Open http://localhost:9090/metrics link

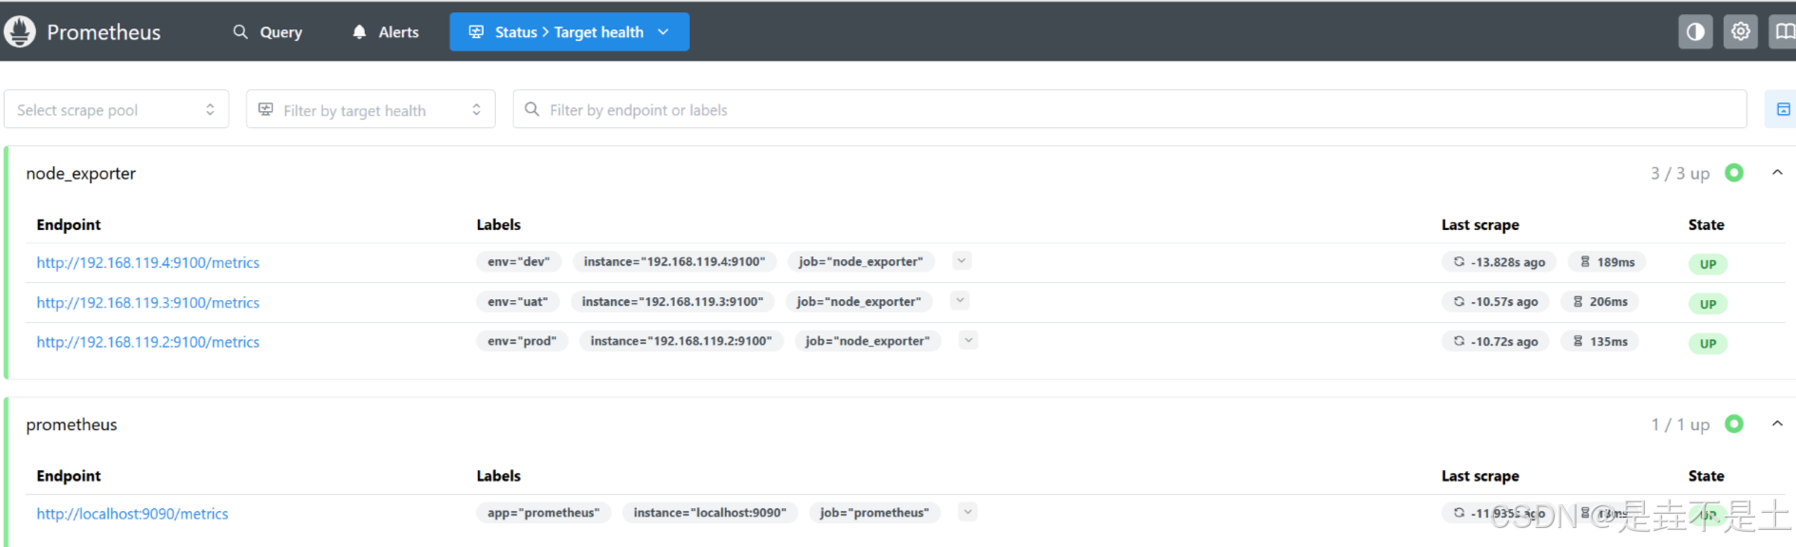point(132,514)
